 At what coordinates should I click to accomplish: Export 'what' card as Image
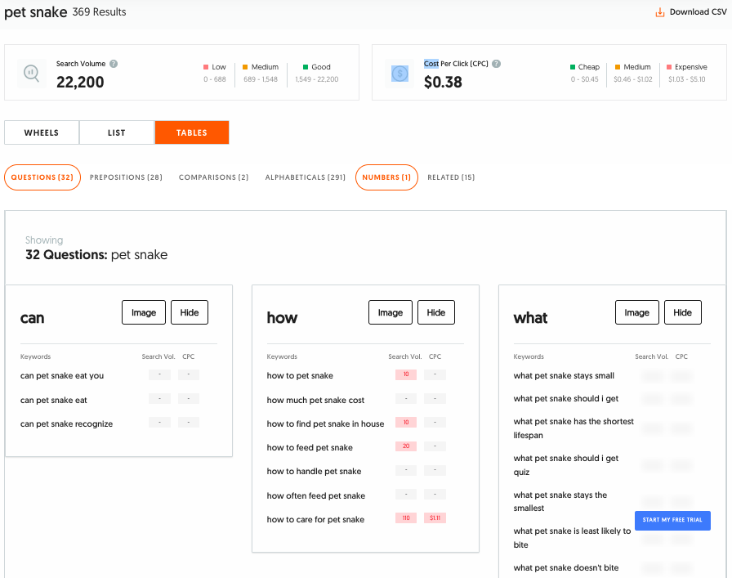click(x=636, y=312)
